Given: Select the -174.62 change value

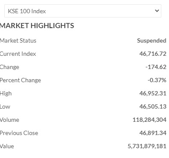Looking at the screenshot, I should click(156, 67).
